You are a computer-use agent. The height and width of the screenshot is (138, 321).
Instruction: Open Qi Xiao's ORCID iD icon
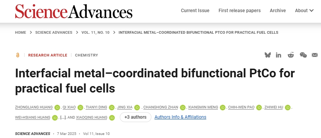80,107
